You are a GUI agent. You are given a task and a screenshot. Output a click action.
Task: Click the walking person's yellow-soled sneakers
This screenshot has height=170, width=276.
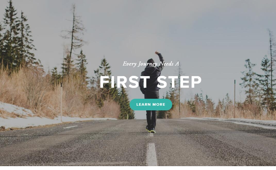tap(150, 129)
